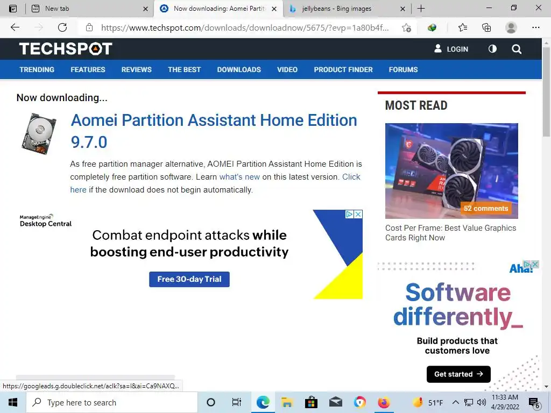Viewport: 551px width, 413px height.
Task: Open the site info lock icon
Action: coord(89,27)
